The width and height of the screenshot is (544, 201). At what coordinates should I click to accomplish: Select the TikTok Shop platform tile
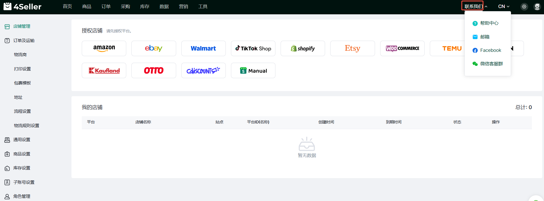[253, 48]
